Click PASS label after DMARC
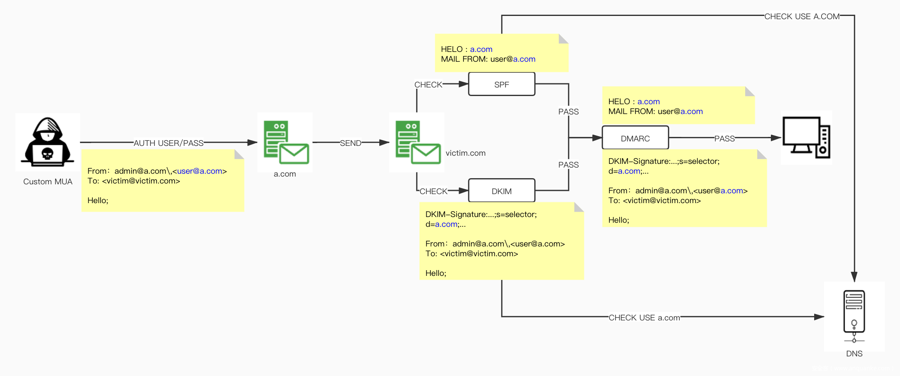The width and height of the screenshot is (900, 376). [x=725, y=139]
